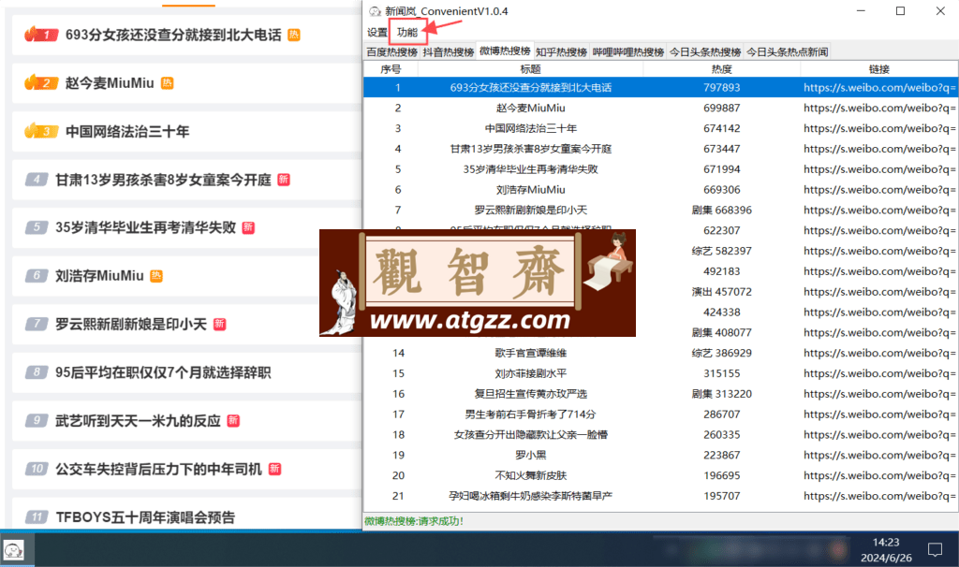
Task: Click the flame rank 2 badge
Action: tap(41, 82)
